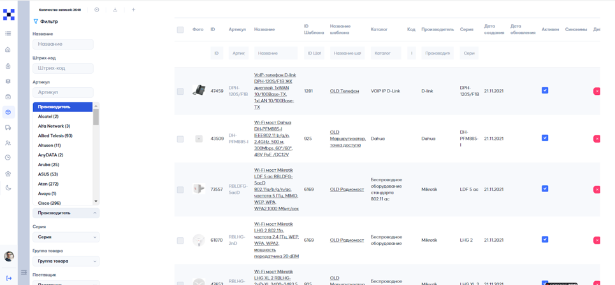Select the highlighted cube products icon
The image size is (615, 285).
coord(8,113)
